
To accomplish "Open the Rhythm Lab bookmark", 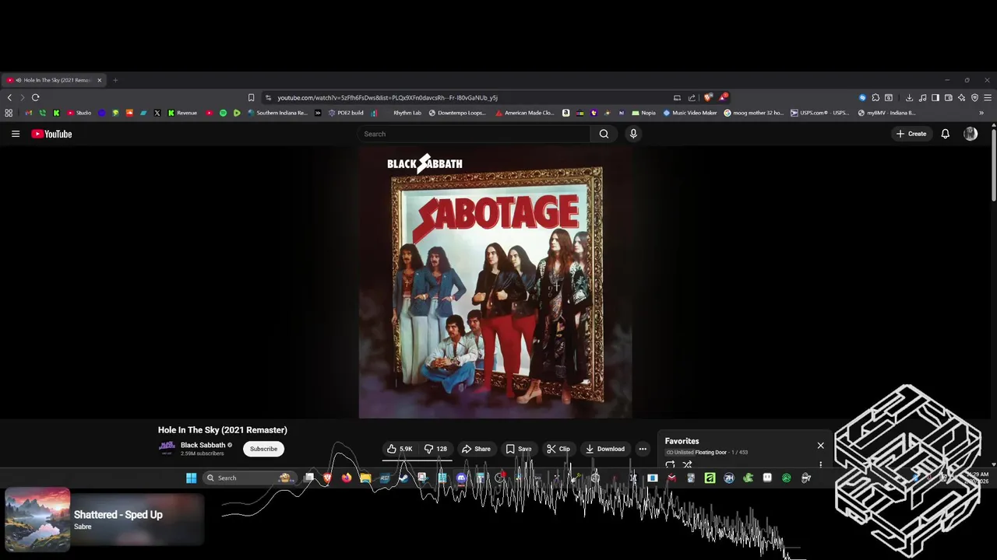I will tap(407, 113).
